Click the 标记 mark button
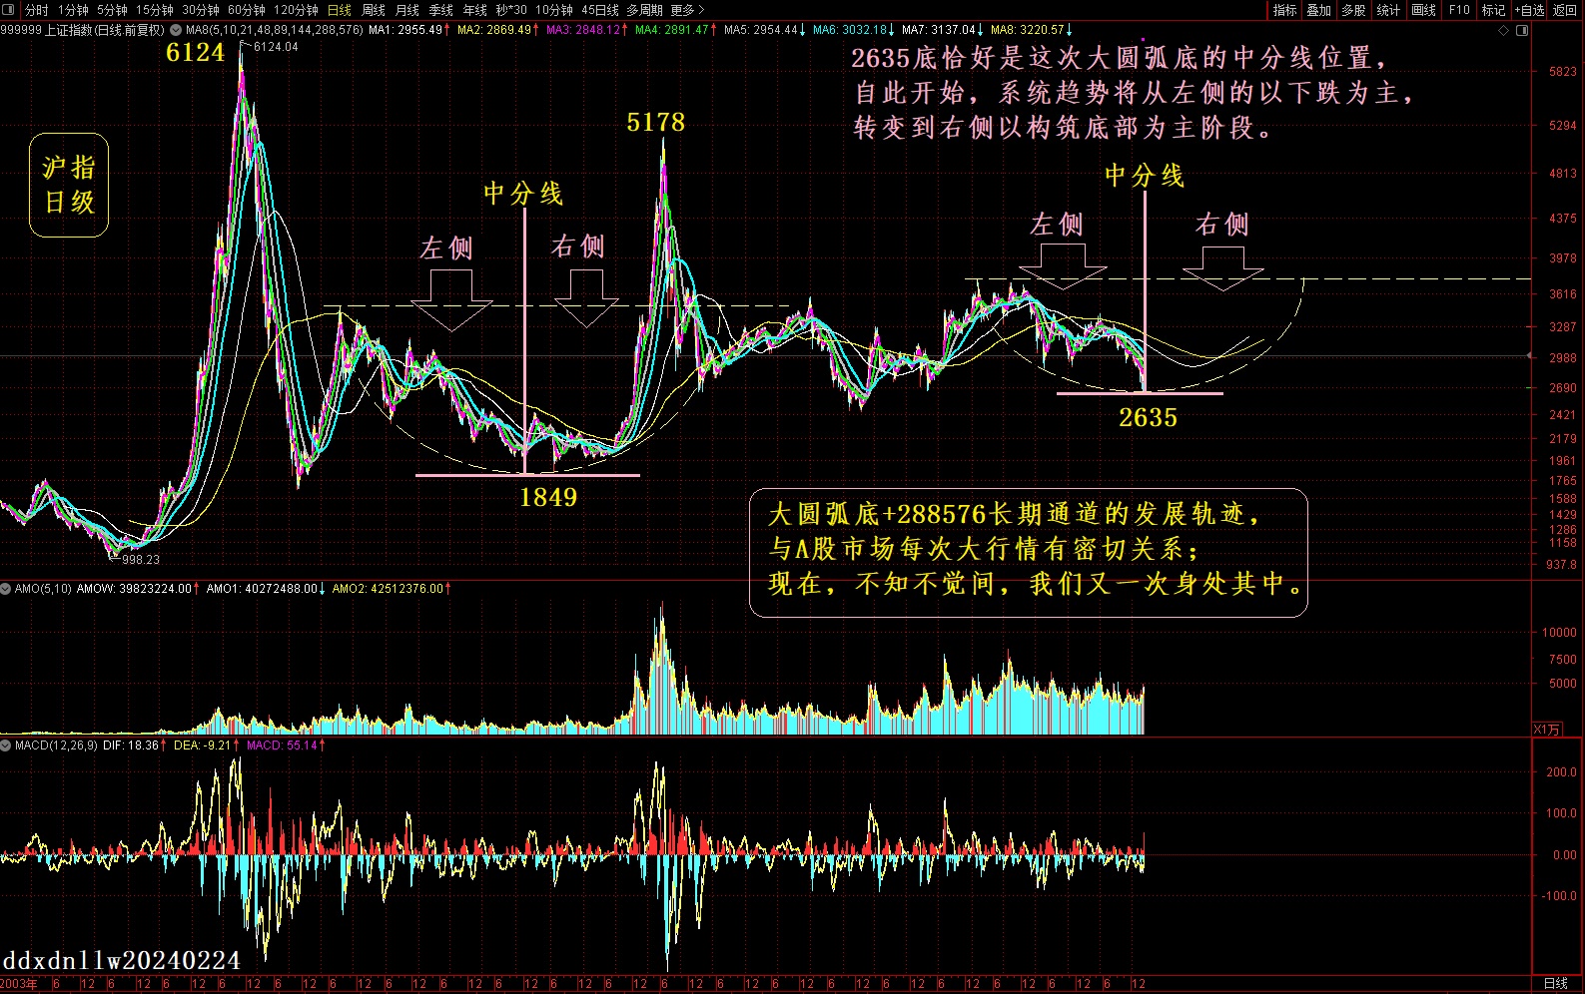The image size is (1585, 994). coord(1493,10)
